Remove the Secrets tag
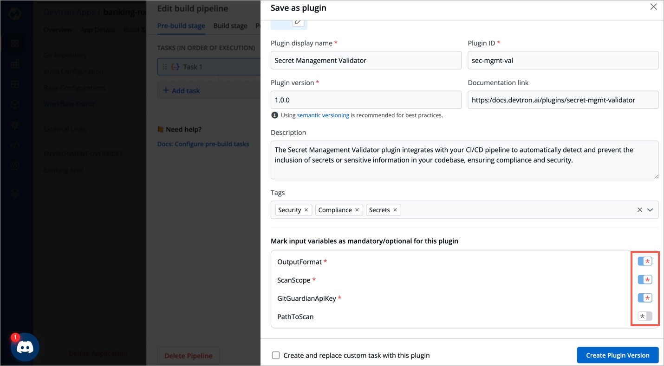The image size is (664, 366). (x=395, y=210)
